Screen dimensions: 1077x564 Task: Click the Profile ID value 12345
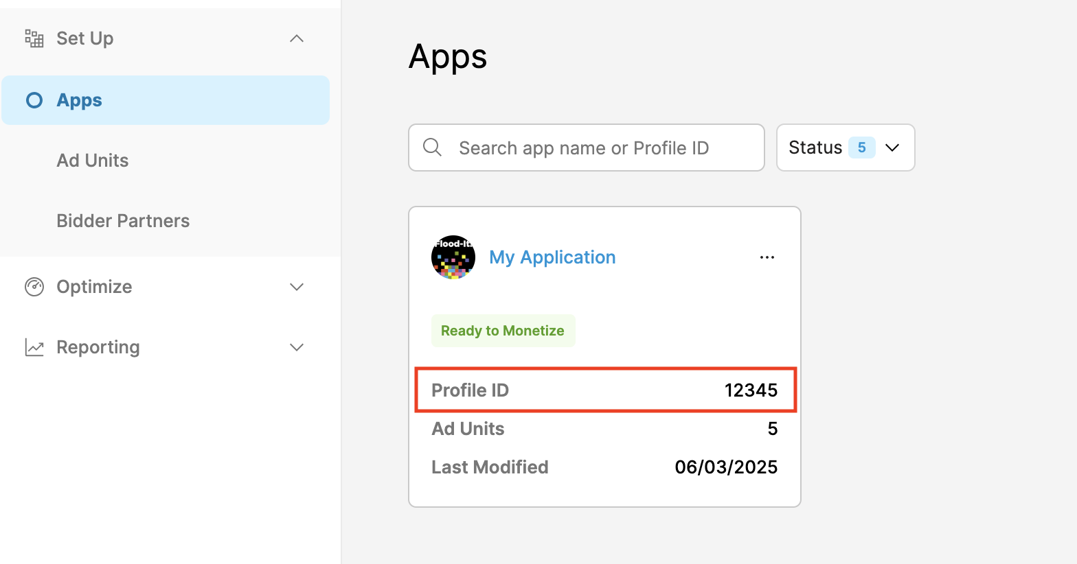[751, 390]
